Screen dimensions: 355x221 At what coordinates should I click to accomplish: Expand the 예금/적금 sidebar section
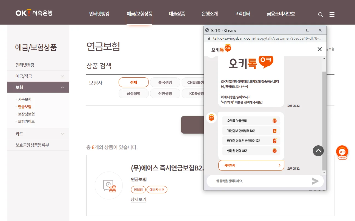pos(38,76)
